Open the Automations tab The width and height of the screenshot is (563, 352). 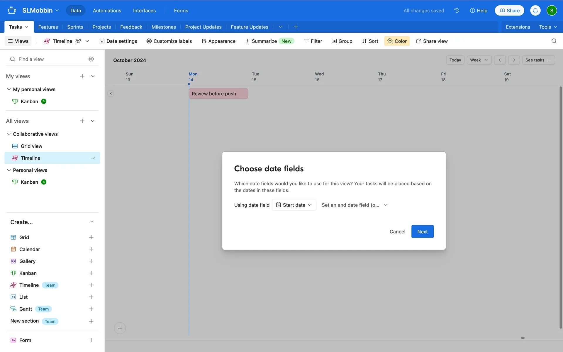click(107, 11)
